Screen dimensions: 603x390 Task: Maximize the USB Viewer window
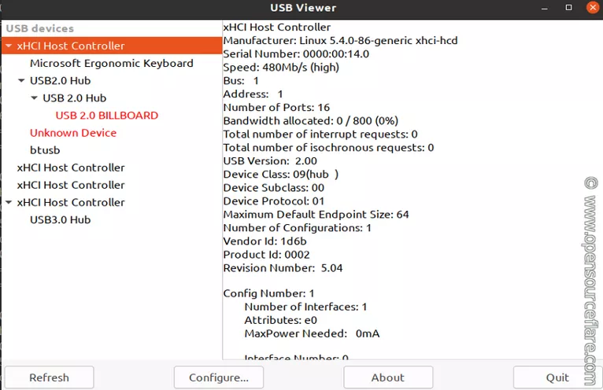(x=568, y=7)
